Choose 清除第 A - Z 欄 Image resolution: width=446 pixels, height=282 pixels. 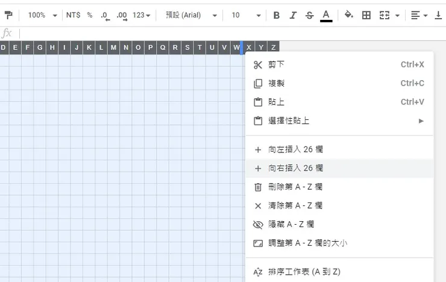339,206
